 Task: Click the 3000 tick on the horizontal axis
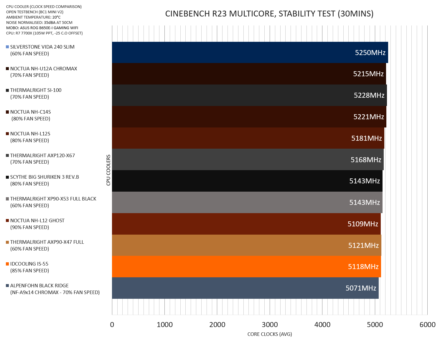pyautogui.click(x=270, y=325)
